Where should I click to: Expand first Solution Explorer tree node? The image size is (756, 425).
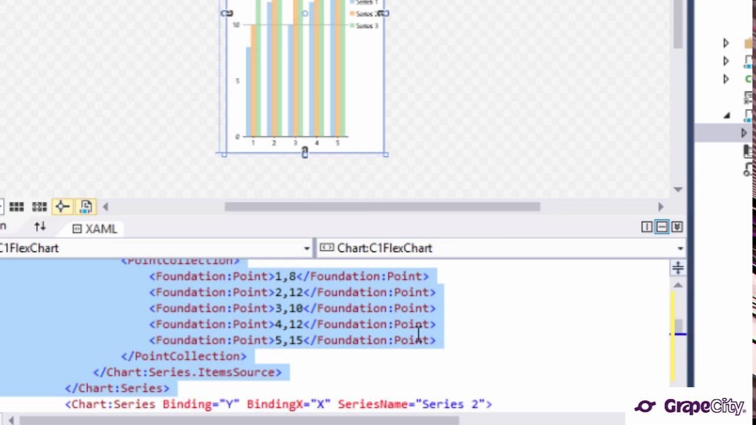point(726,43)
